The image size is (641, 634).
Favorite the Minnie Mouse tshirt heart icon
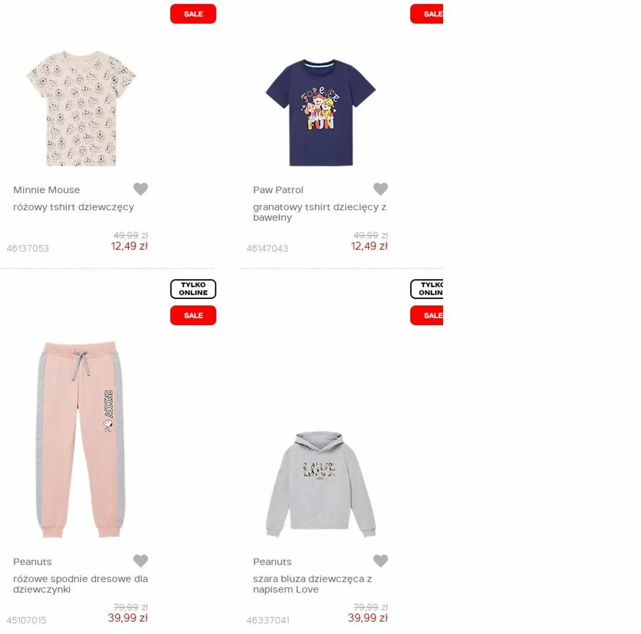coord(141,189)
